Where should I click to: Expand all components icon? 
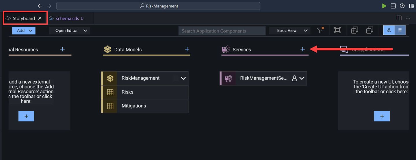point(354,30)
